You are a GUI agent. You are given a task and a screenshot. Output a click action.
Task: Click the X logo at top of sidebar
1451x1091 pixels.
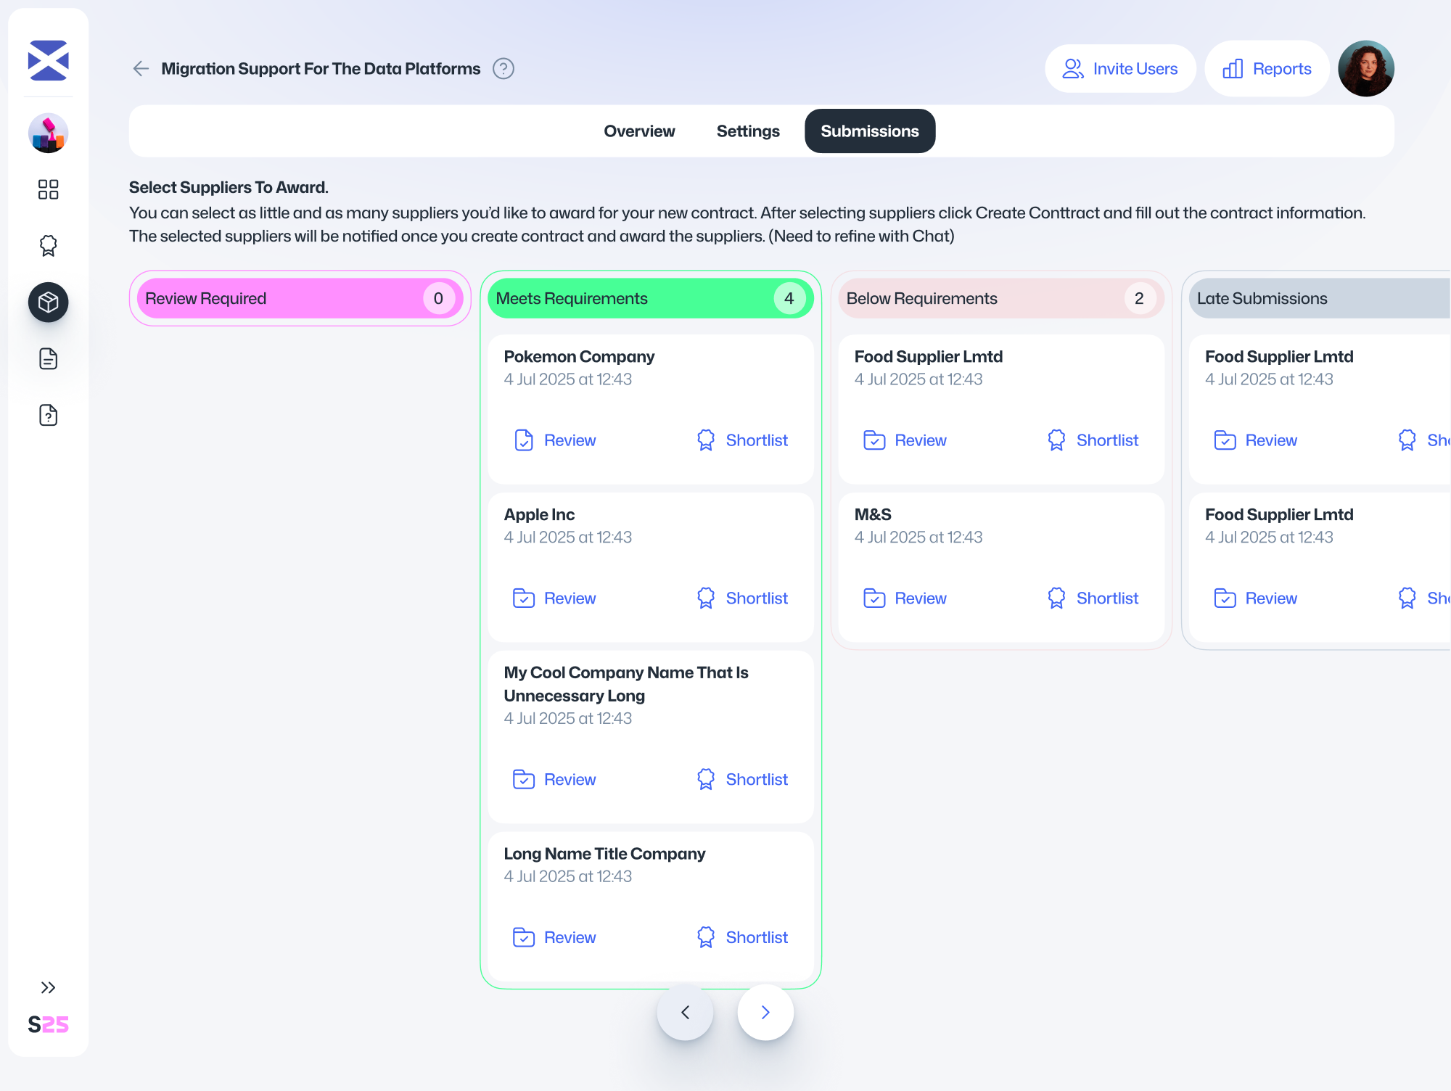[x=48, y=60]
